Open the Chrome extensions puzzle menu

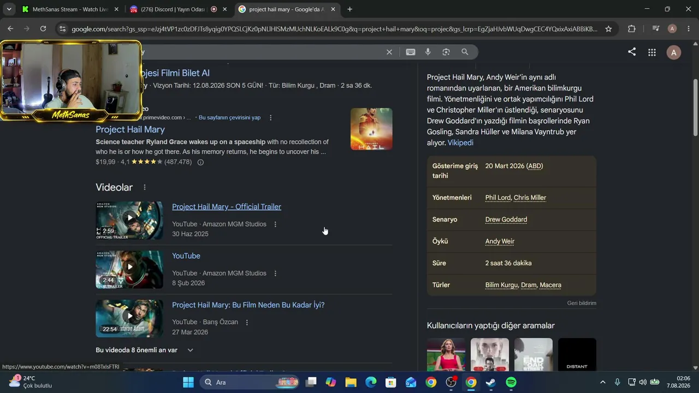[x=632, y=29]
